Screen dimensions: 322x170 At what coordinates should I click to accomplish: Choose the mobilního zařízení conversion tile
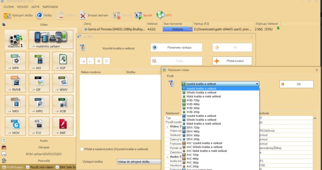click(x=51, y=39)
